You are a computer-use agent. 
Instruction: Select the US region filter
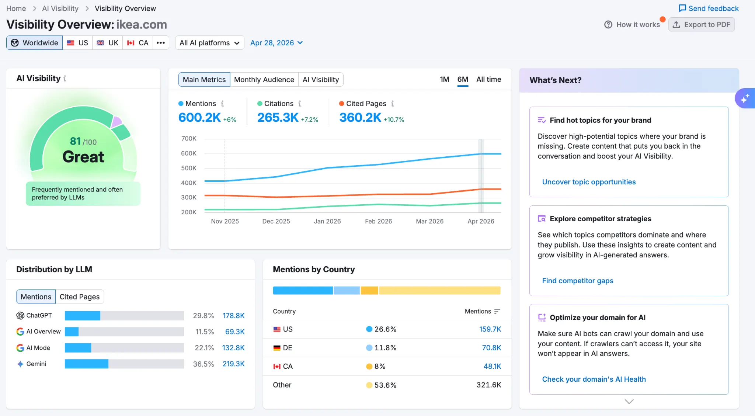click(77, 43)
